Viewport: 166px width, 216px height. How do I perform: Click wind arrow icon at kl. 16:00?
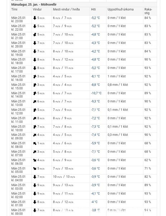34,76
